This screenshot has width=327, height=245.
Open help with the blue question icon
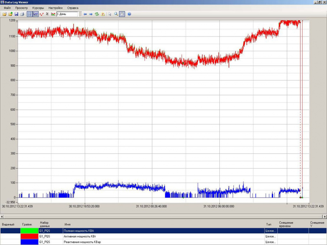pos(129,14)
